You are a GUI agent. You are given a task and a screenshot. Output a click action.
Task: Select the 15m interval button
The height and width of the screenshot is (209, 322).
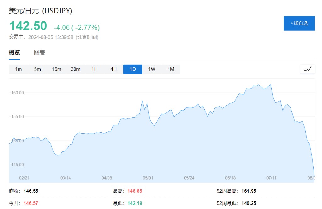pyautogui.click(x=57, y=69)
